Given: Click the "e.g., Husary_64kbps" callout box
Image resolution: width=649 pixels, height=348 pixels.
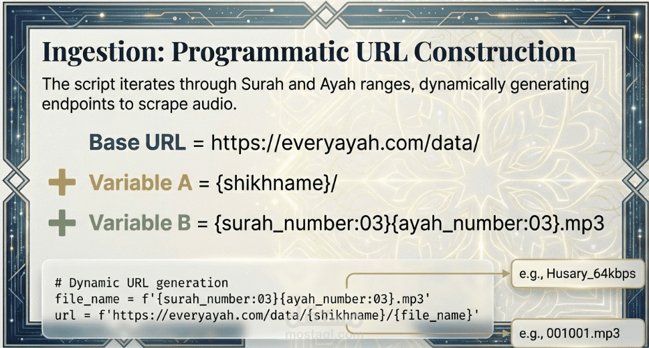Looking at the screenshot, I should tap(578, 274).
